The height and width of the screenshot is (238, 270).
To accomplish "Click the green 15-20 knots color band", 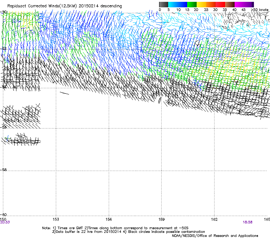I will (x=192, y=4).
